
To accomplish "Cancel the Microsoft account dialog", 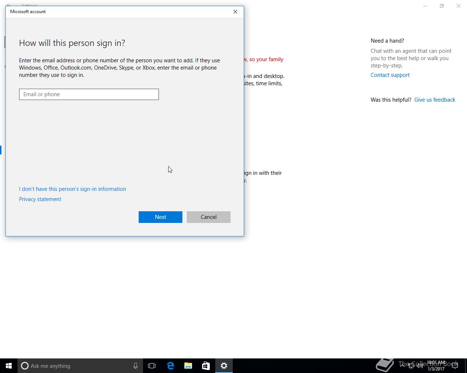I will [x=209, y=217].
